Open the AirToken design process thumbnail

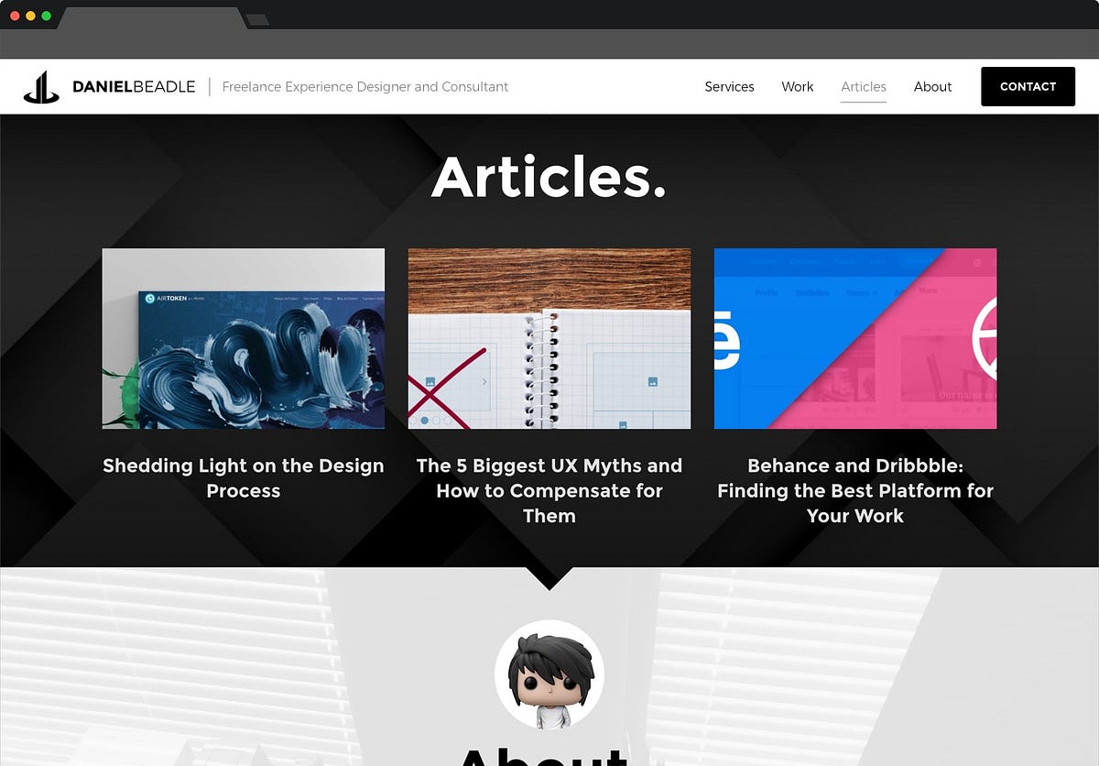(244, 338)
